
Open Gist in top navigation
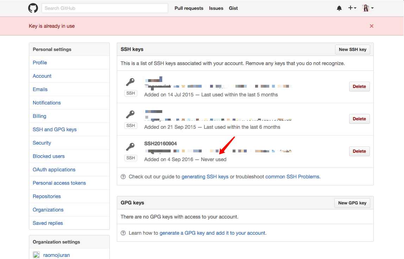233,8
